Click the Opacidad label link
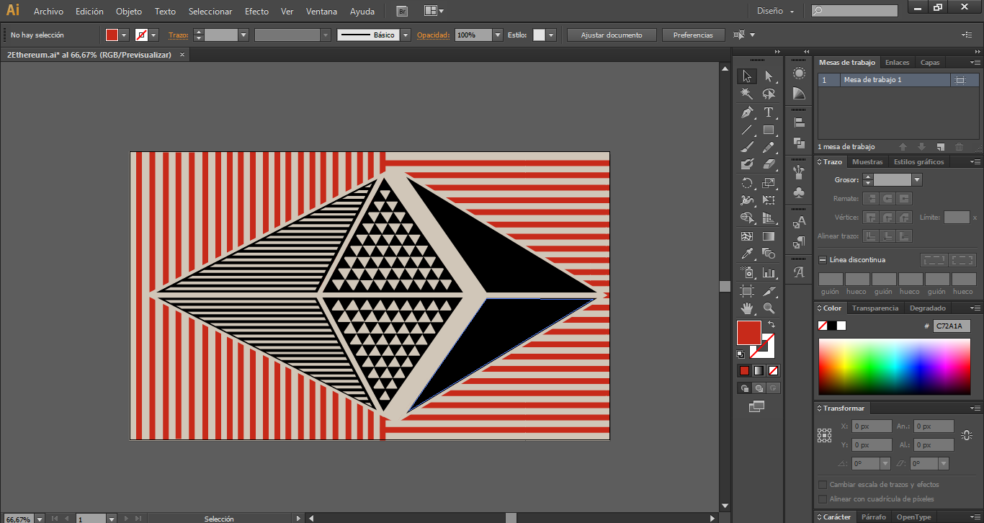The width and height of the screenshot is (984, 523). tap(433, 35)
